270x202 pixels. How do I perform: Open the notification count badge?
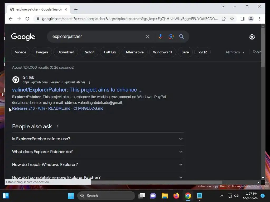coord(263,196)
